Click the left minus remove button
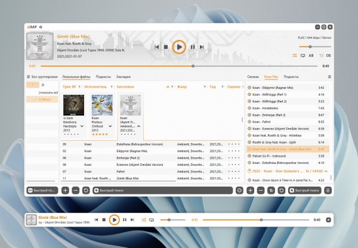The width and height of the screenshot is (358, 248). click(76, 190)
